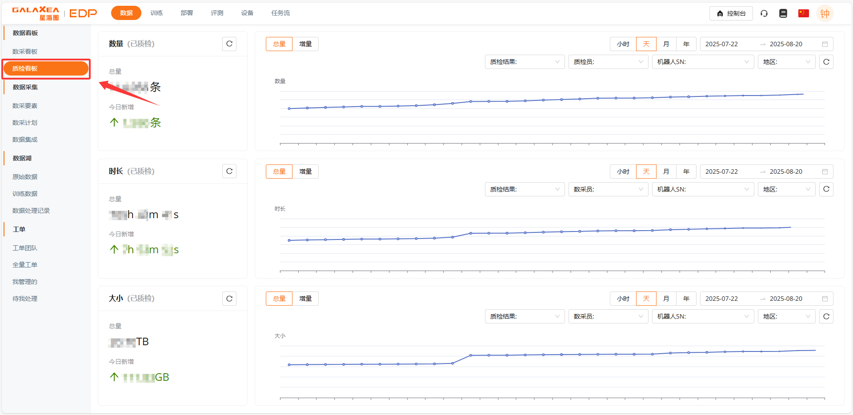Image resolution: width=853 pixels, height=415 pixels.
Task: Open the 数采员 dropdown in the 时长 chart
Action: coord(608,189)
